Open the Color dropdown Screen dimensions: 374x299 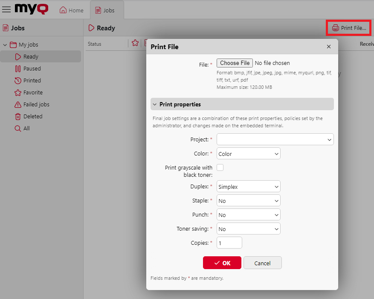(x=248, y=153)
